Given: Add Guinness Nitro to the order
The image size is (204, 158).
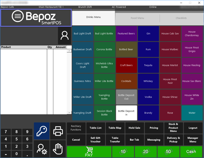Looking at the screenshot, I should click(x=83, y=81).
